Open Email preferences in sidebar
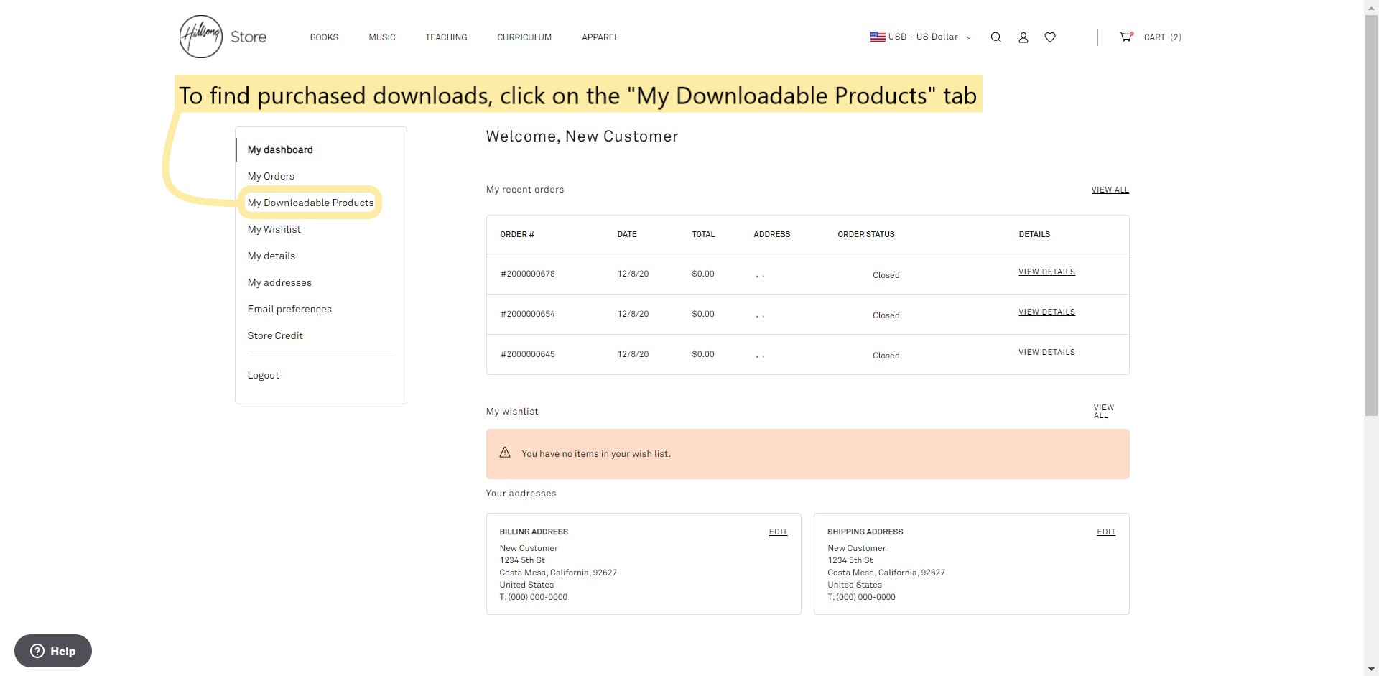This screenshot has height=676, width=1379. click(x=289, y=309)
